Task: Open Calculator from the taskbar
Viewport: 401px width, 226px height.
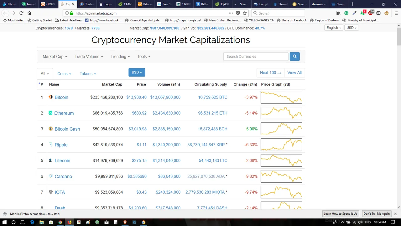Action: tap(116, 222)
